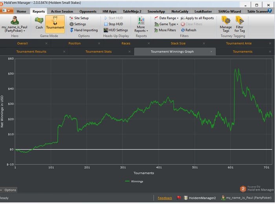The image size is (275, 204).
Task: Close the Tournament Winnings Graph tab
Action: (x=211, y=52)
